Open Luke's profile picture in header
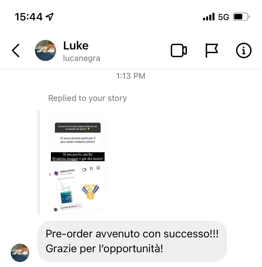The image size is (262, 267). coord(45,50)
